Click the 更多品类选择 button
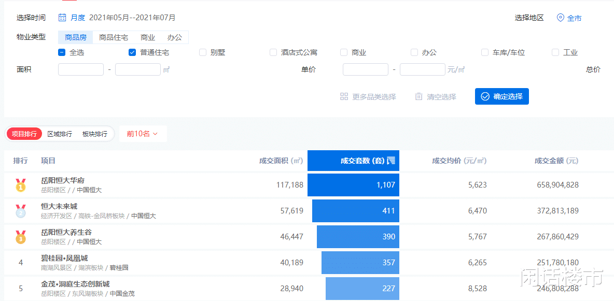The width and height of the screenshot is (614, 301). (x=368, y=97)
